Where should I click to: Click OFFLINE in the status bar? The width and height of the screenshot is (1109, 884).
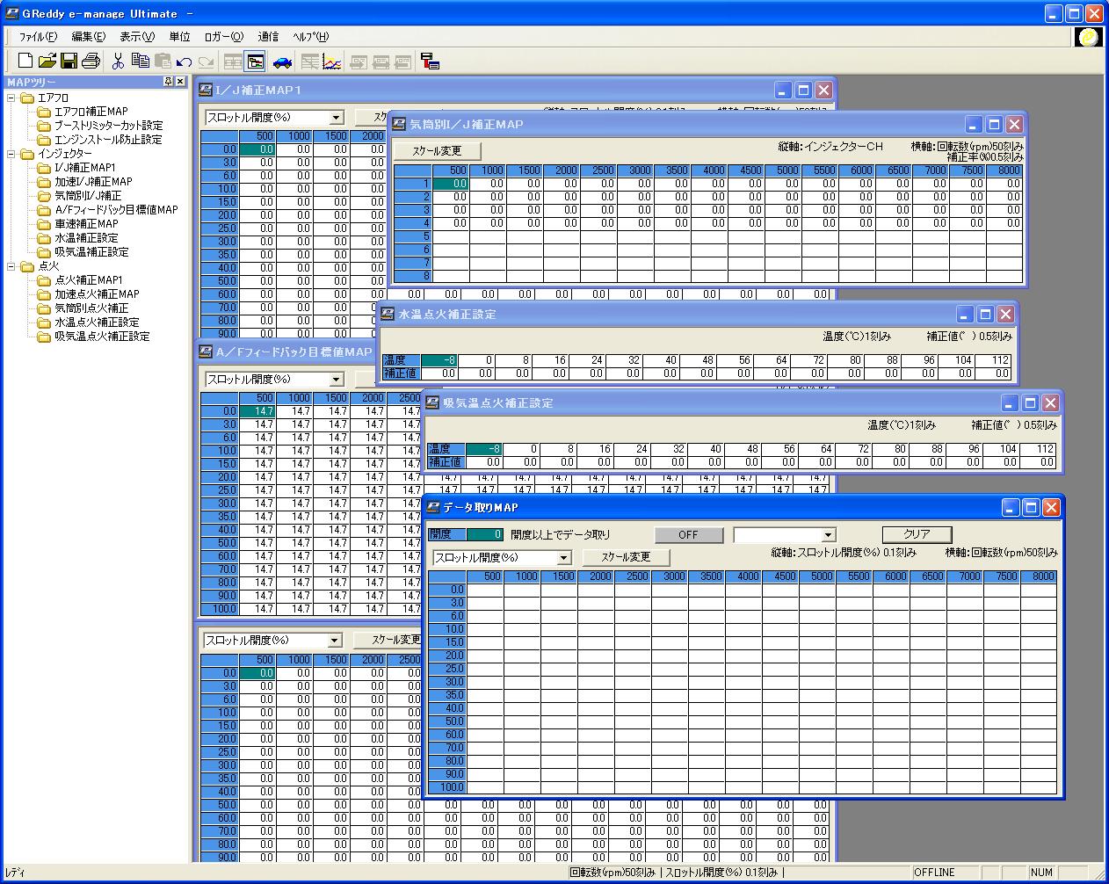click(935, 873)
